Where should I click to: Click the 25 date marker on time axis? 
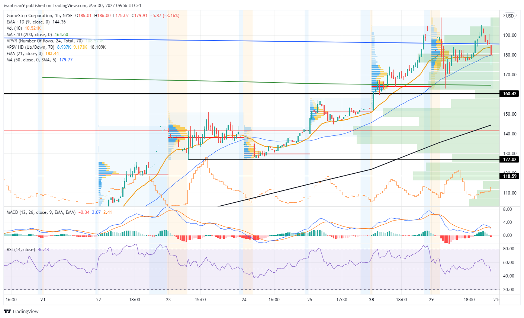point(310,300)
